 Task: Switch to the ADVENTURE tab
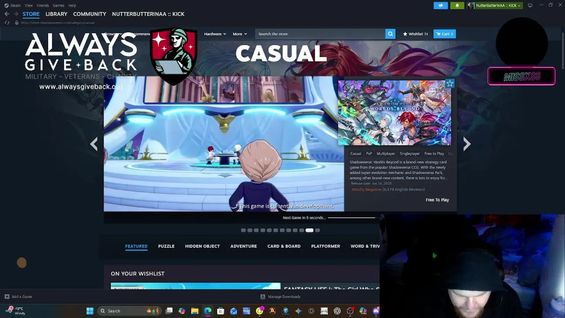[244, 246]
